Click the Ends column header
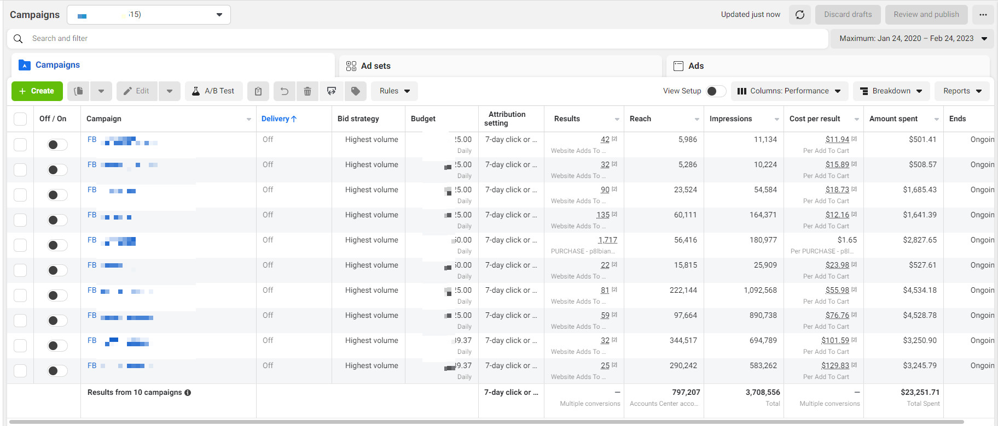998x426 pixels. (x=958, y=119)
